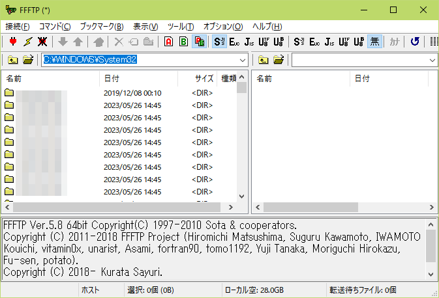Sort local list by 日付 column
Image resolution: width=439 pixels, height=298 pixels.
[x=138, y=79]
